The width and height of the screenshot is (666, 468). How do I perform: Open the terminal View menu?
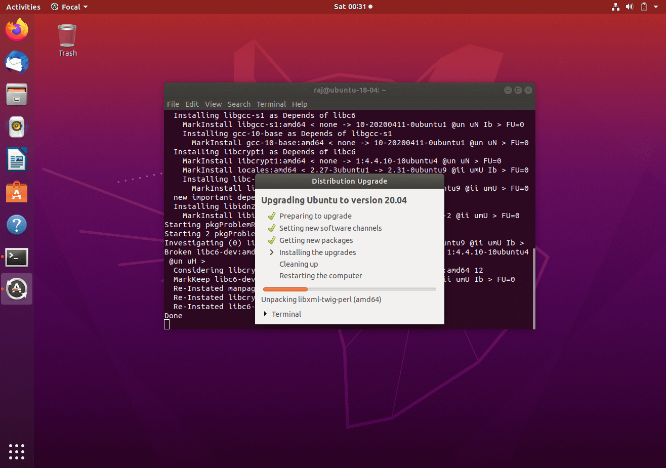(x=213, y=104)
